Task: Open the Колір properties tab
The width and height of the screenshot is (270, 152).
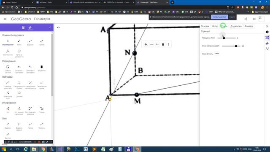Action: (x=215, y=26)
